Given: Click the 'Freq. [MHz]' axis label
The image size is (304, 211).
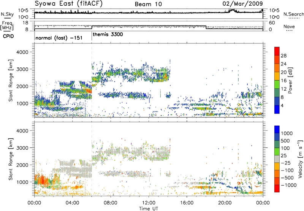Looking at the screenshot, I should (x=7, y=26).
